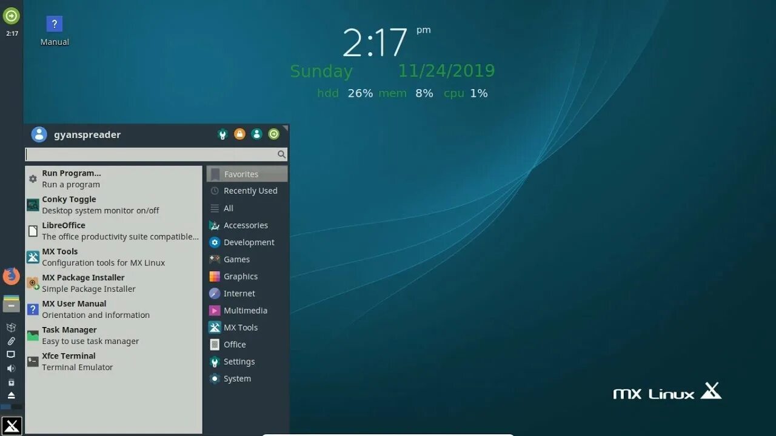776x436 pixels.
Task: Open the volume speaker tray icon
Action: (x=11, y=368)
